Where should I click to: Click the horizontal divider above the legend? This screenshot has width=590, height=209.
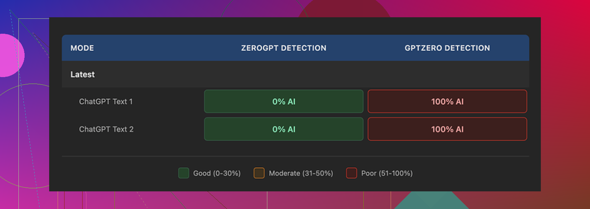295,156
